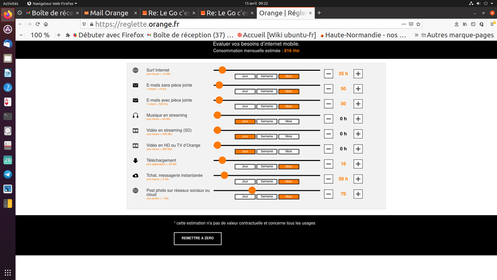Select Mois for Vidéo en HD ou TV d'Orange

click(x=289, y=151)
